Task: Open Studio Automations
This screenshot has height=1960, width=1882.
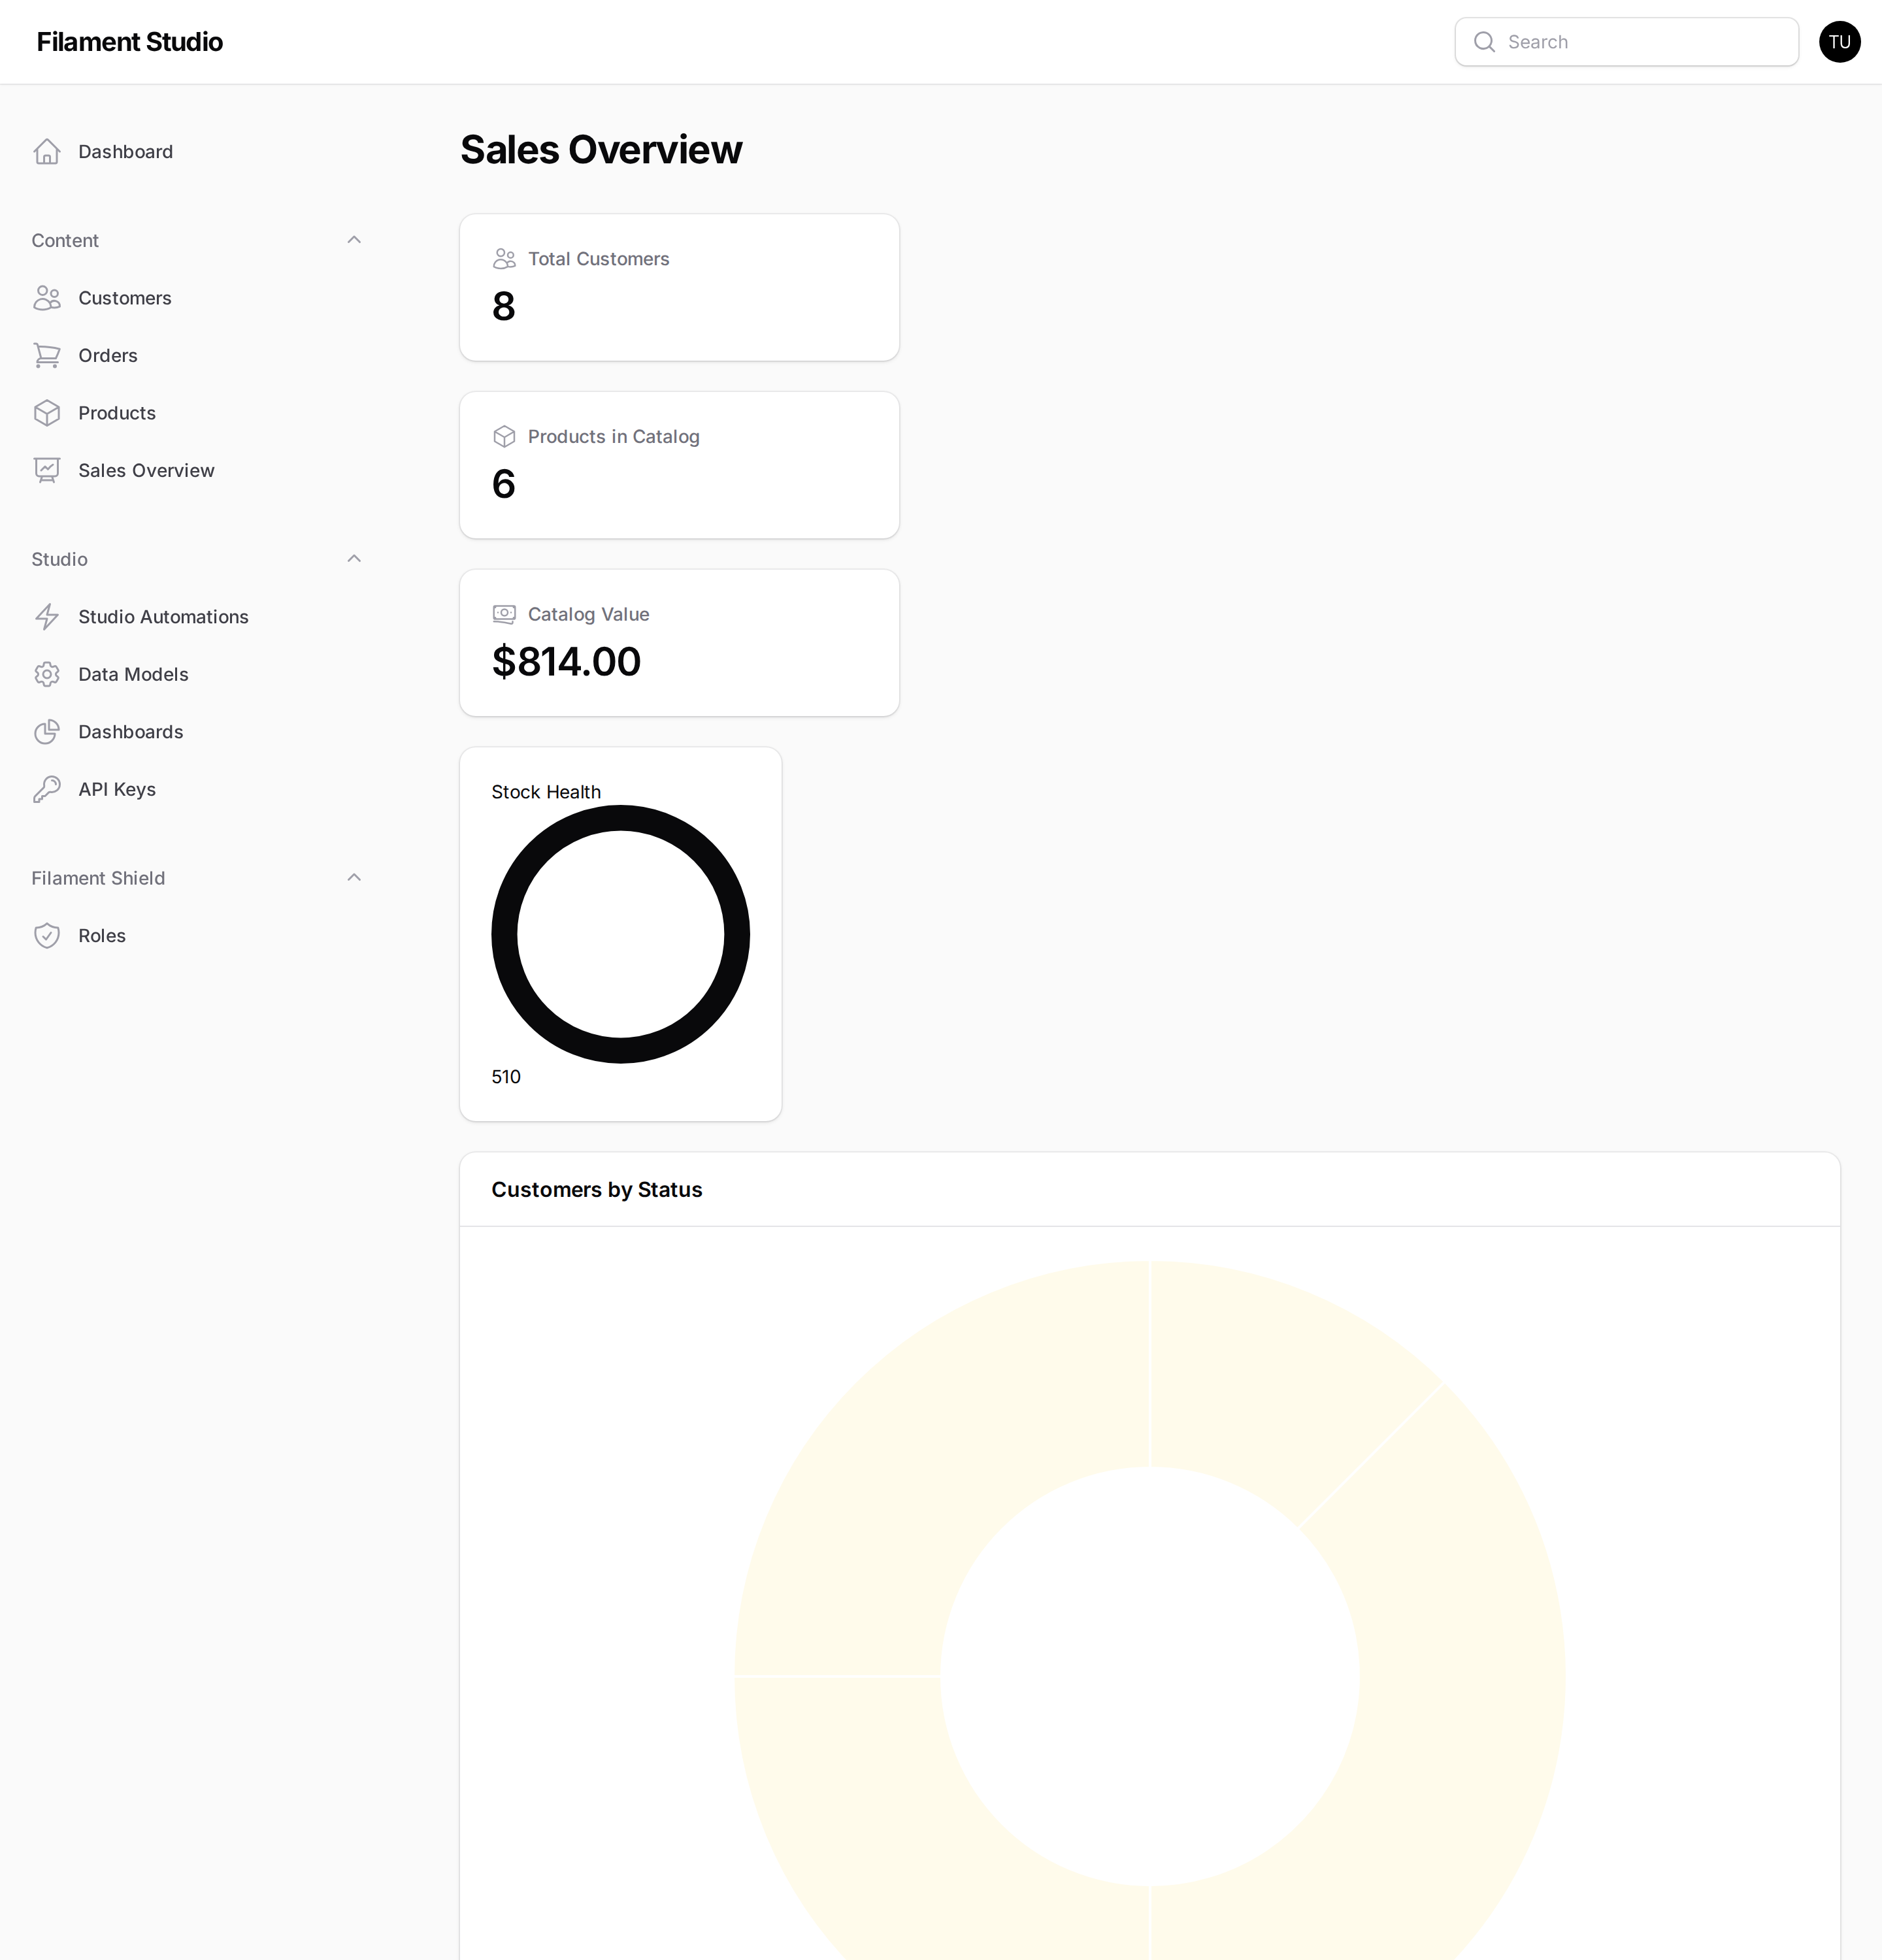Action: 198,617
